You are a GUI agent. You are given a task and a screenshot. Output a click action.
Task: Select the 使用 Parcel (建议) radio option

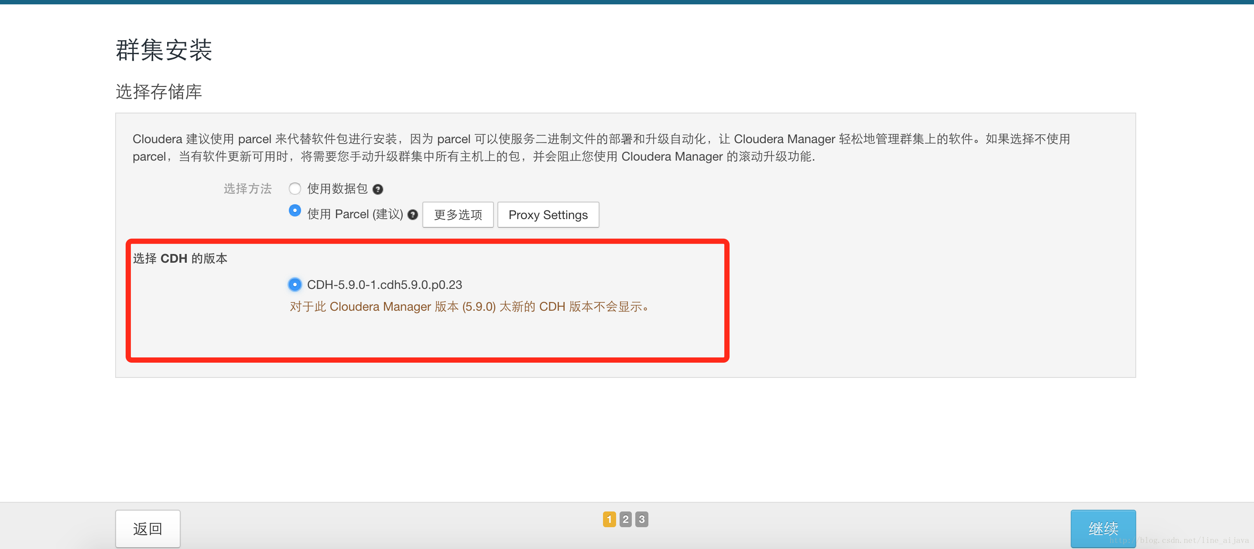coord(295,210)
